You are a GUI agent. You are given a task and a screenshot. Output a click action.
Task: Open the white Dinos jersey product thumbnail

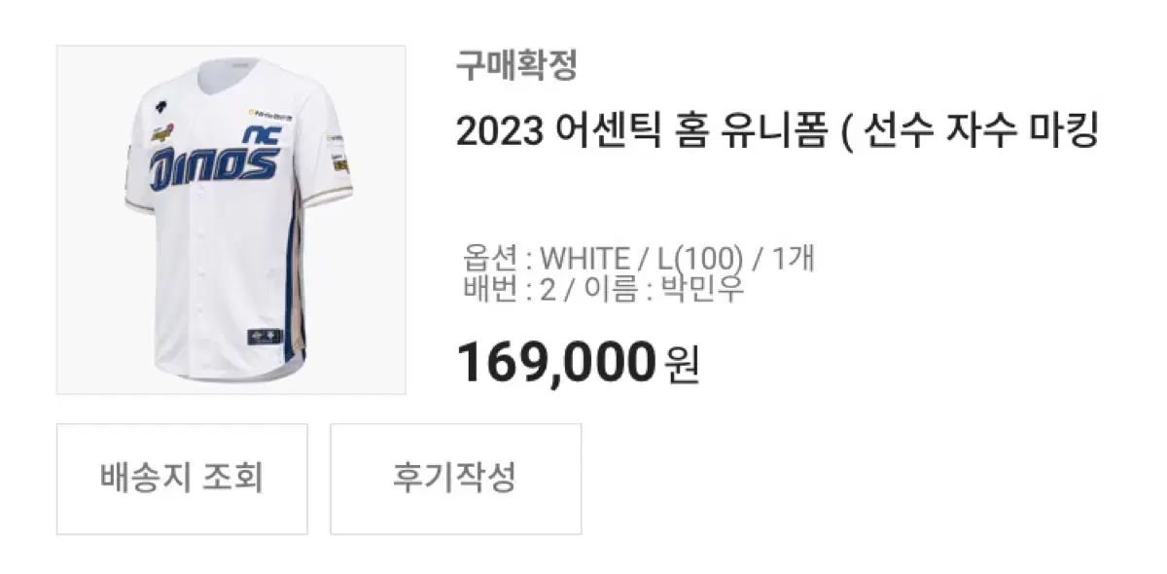click(230, 220)
